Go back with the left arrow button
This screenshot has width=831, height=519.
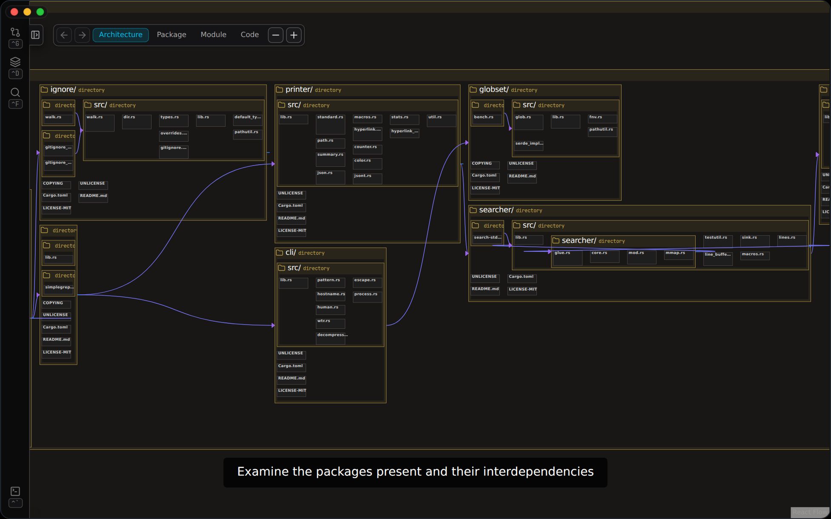tap(64, 35)
